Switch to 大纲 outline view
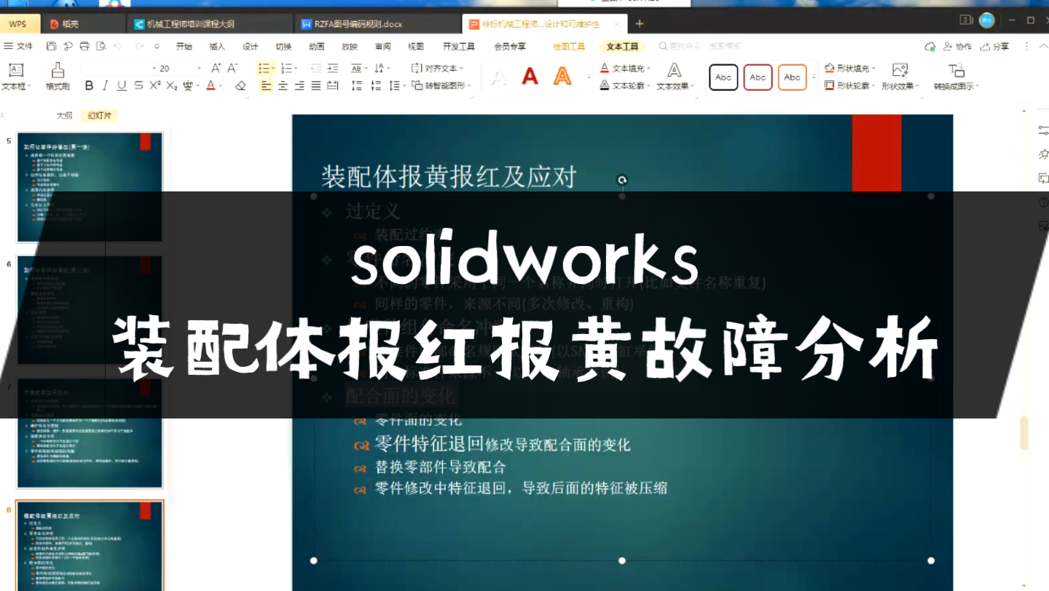Screen dimensions: 1049x591 [65, 115]
